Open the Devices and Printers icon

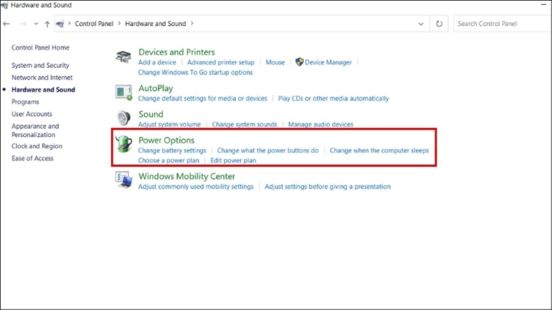[123, 56]
